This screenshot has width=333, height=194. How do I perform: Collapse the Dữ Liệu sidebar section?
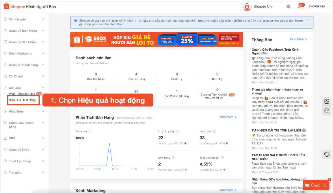[x=43, y=88]
